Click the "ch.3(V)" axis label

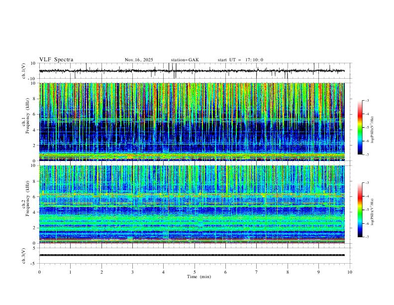tap(24, 256)
